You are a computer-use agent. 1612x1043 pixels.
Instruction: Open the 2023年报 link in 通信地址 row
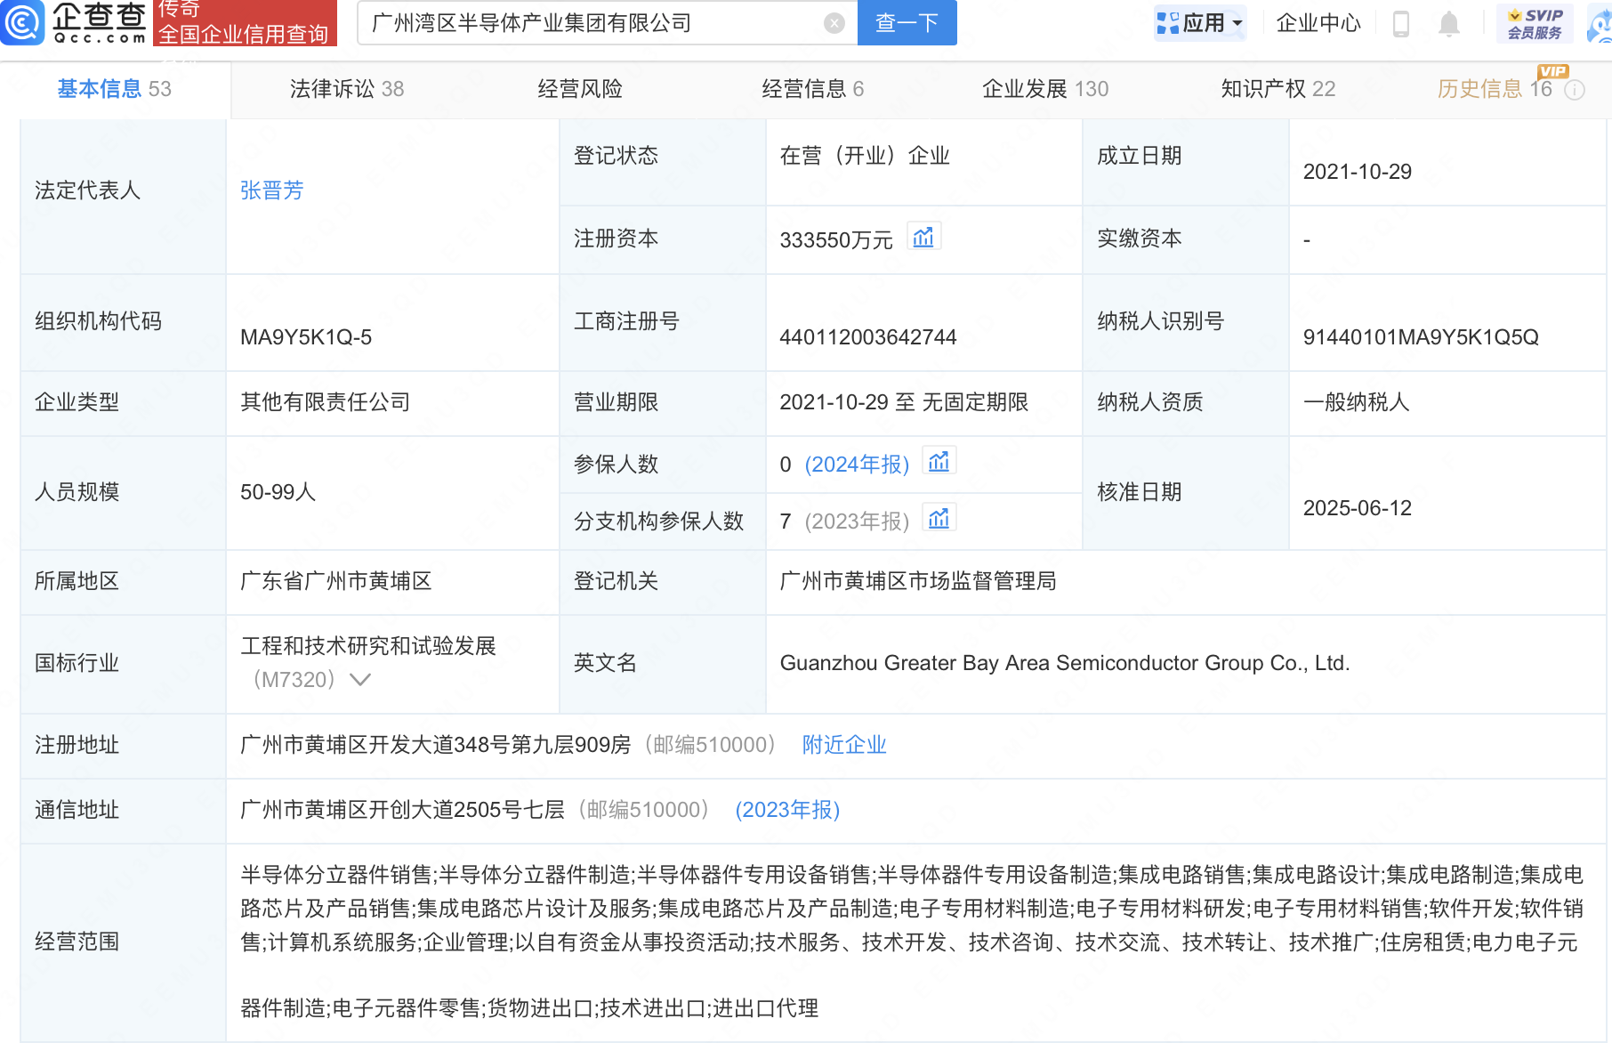(787, 810)
